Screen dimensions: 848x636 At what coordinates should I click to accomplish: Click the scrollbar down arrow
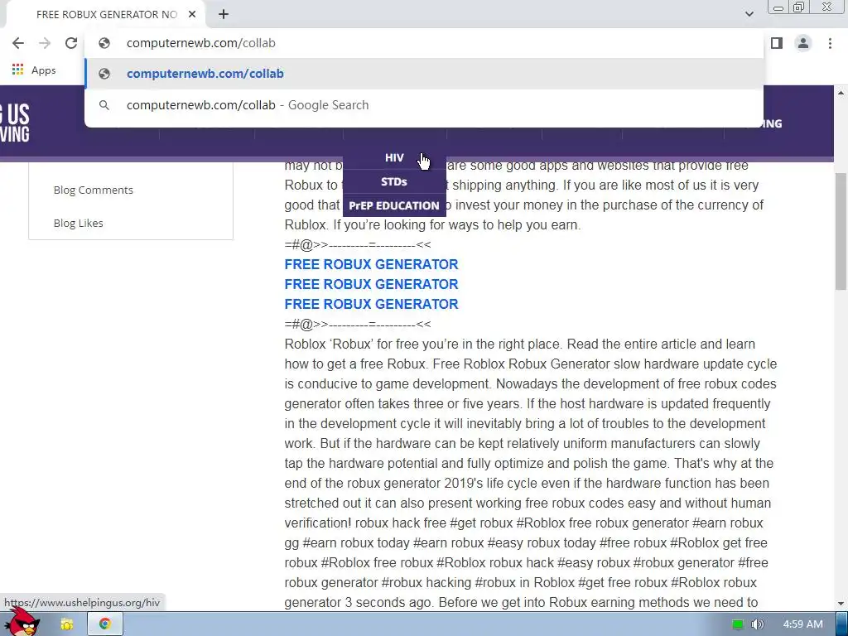point(841,604)
